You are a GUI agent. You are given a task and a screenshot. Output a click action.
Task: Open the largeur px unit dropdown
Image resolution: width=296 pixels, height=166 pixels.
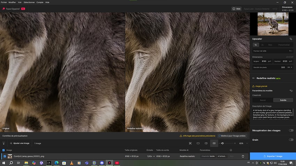pos(269,61)
